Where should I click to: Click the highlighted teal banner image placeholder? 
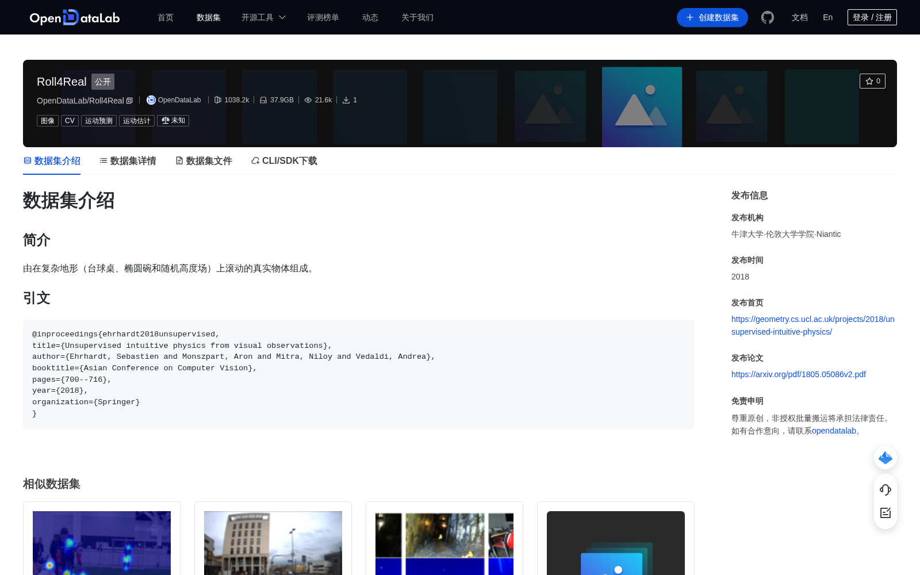[642, 107]
